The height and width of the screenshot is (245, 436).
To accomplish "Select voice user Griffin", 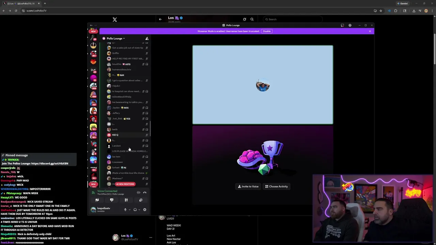I will 127,53.
